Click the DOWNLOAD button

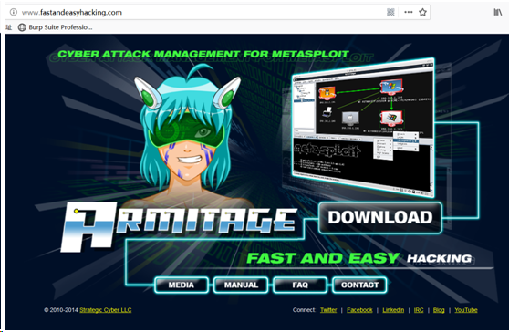[x=380, y=217]
